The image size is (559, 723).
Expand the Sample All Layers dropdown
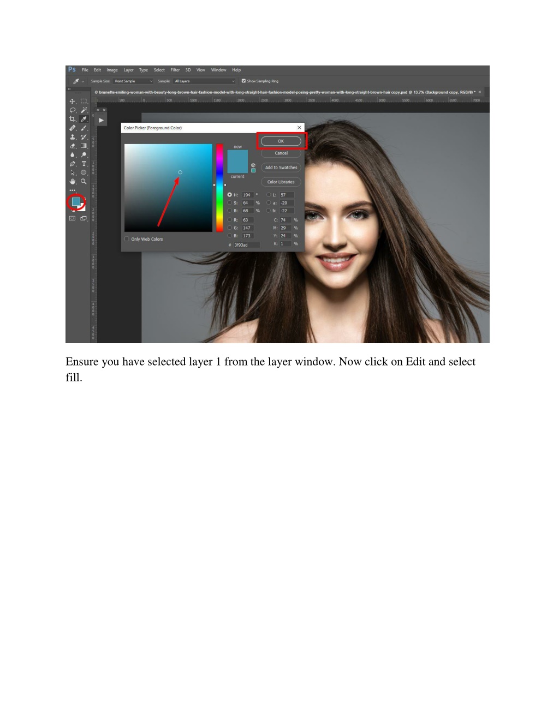tap(204, 81)
